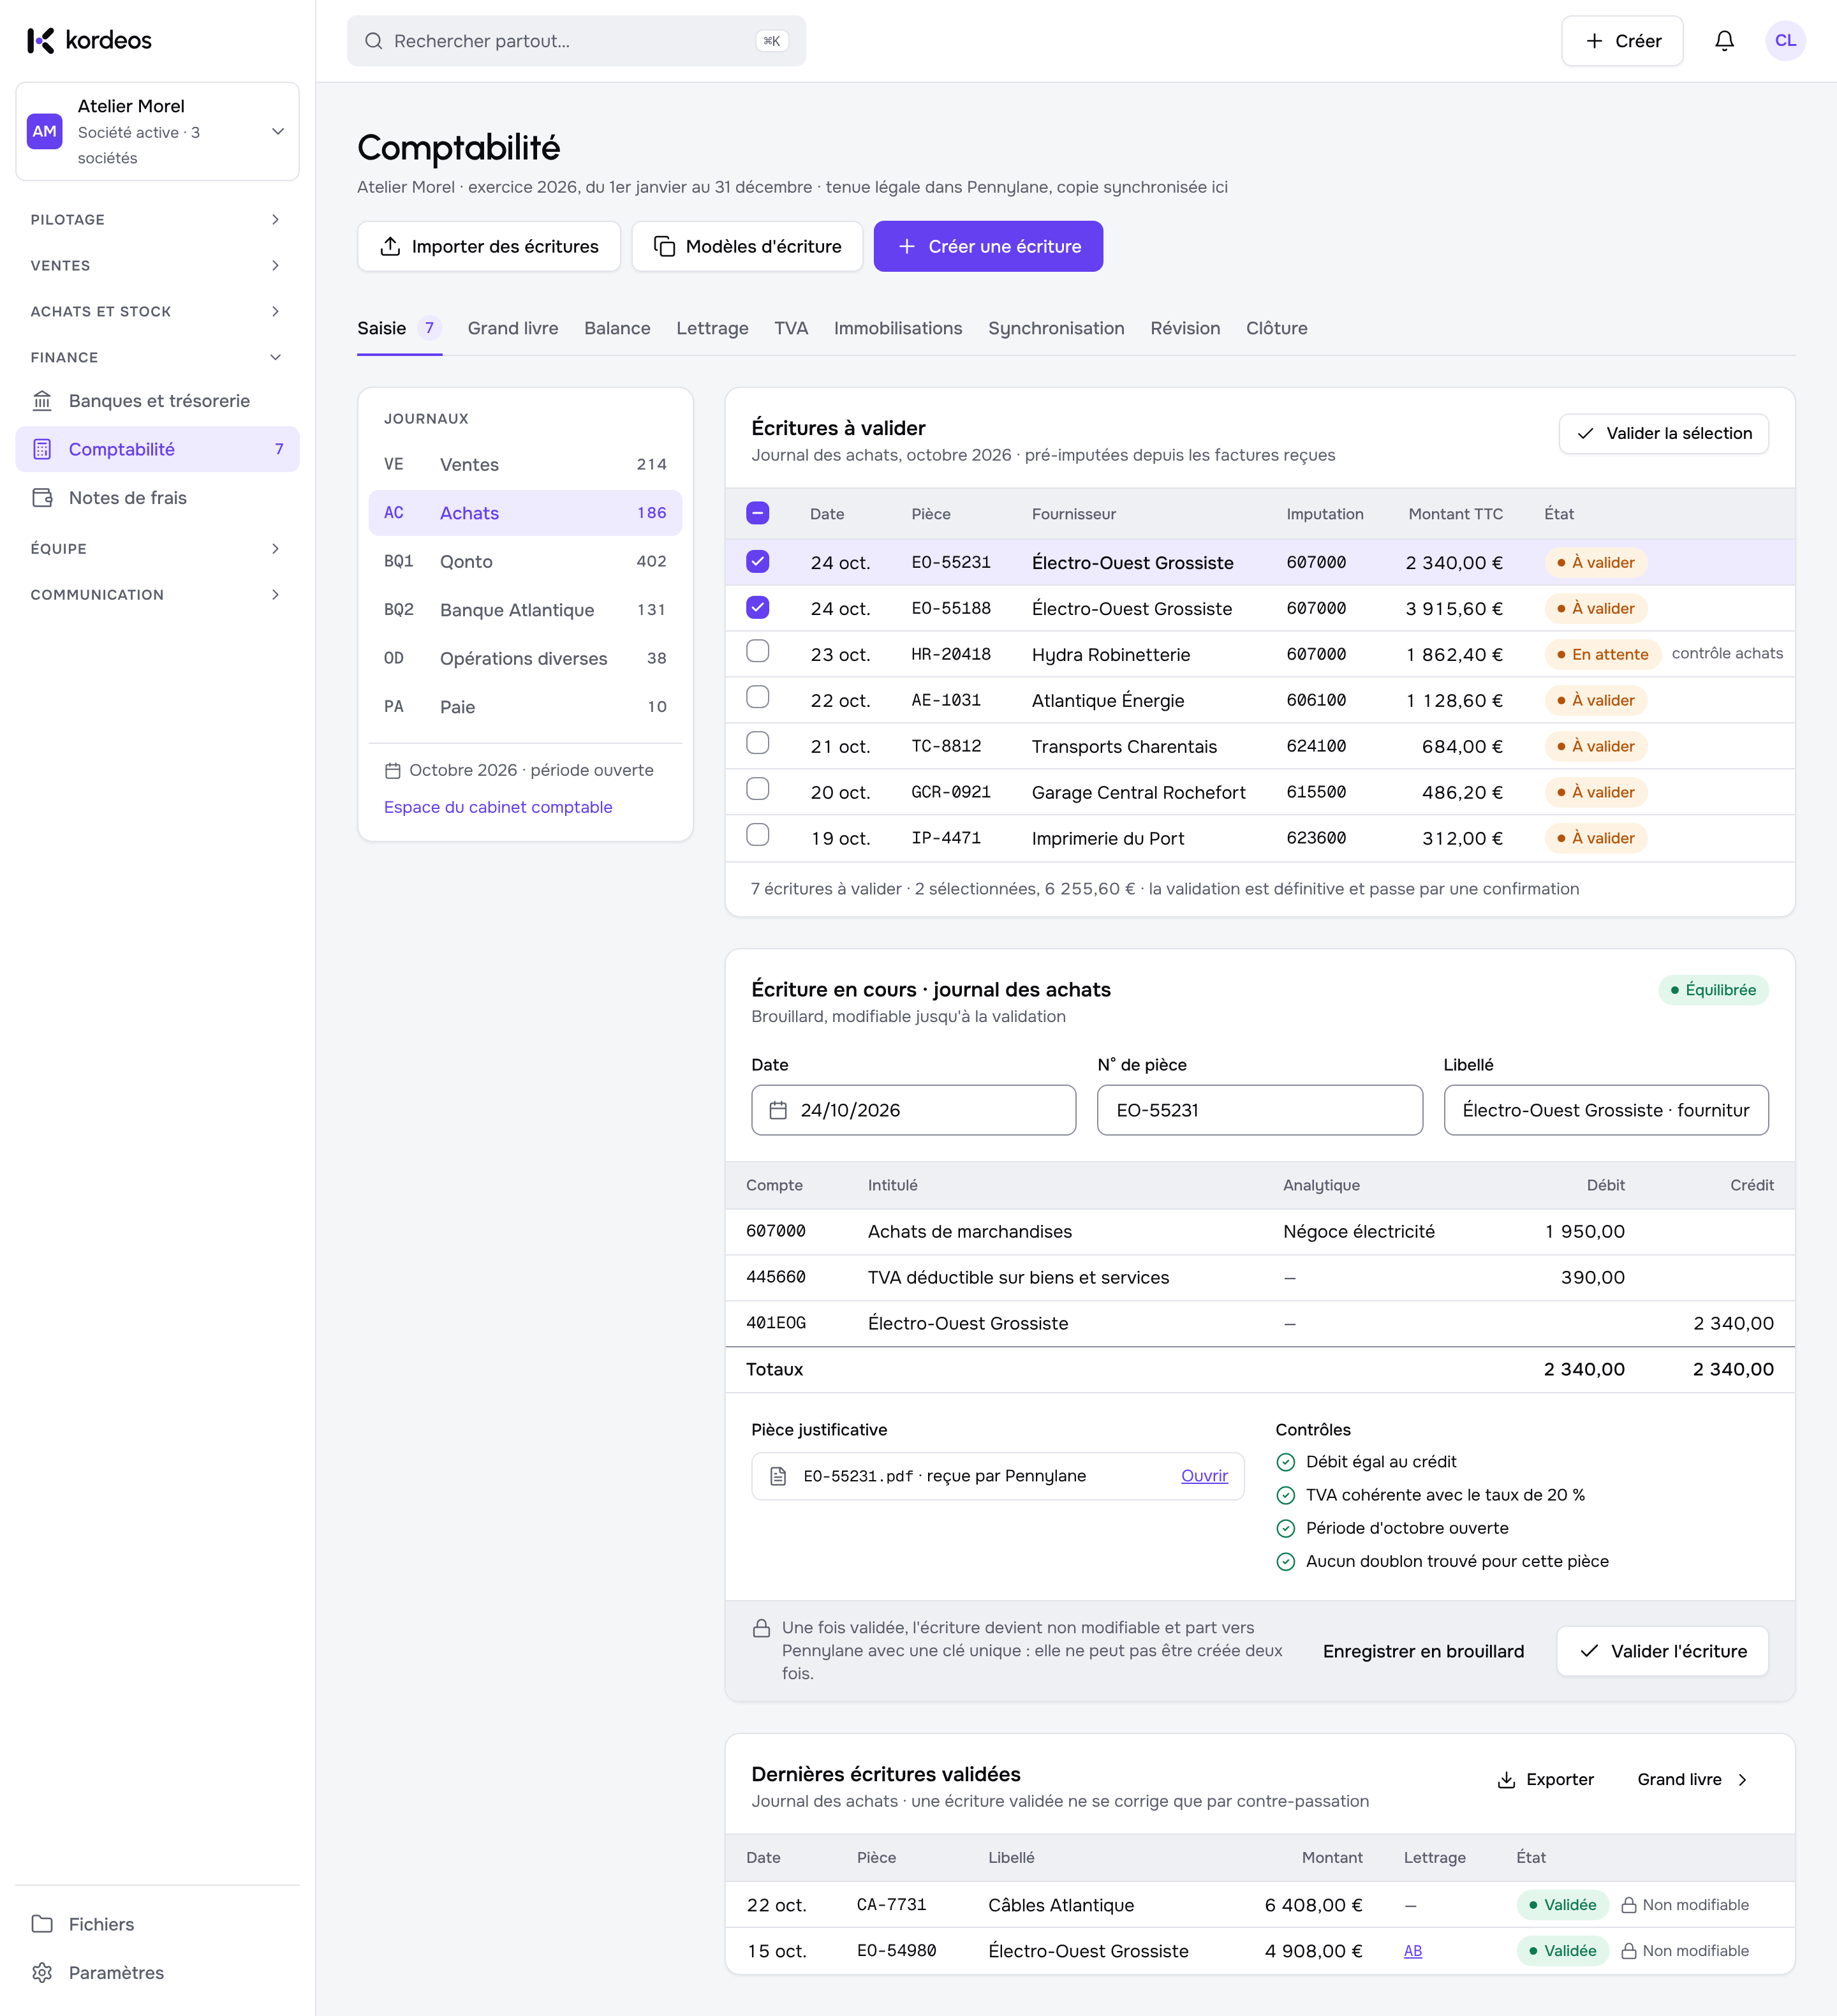Open notifications bell
The height and width of the screenshot is (2016, 1837).
point(1724,41)
